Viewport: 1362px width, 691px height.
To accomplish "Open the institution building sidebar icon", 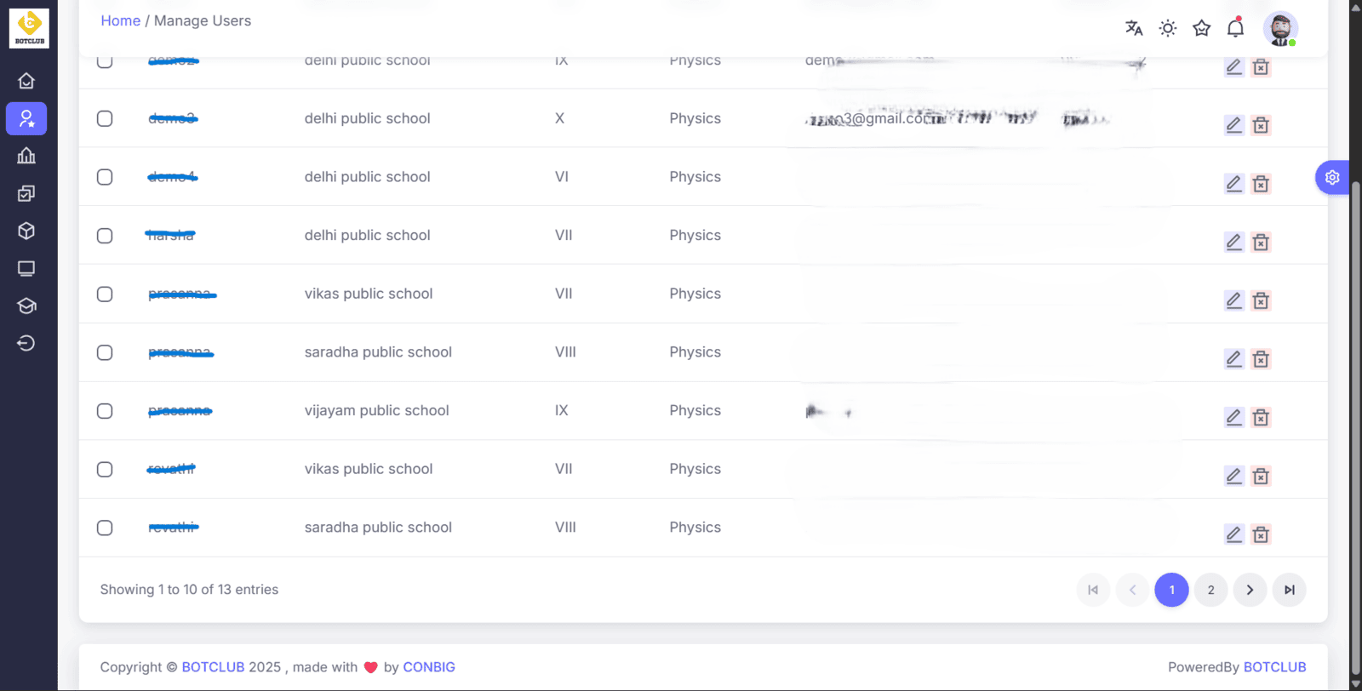I will [26, 156].
